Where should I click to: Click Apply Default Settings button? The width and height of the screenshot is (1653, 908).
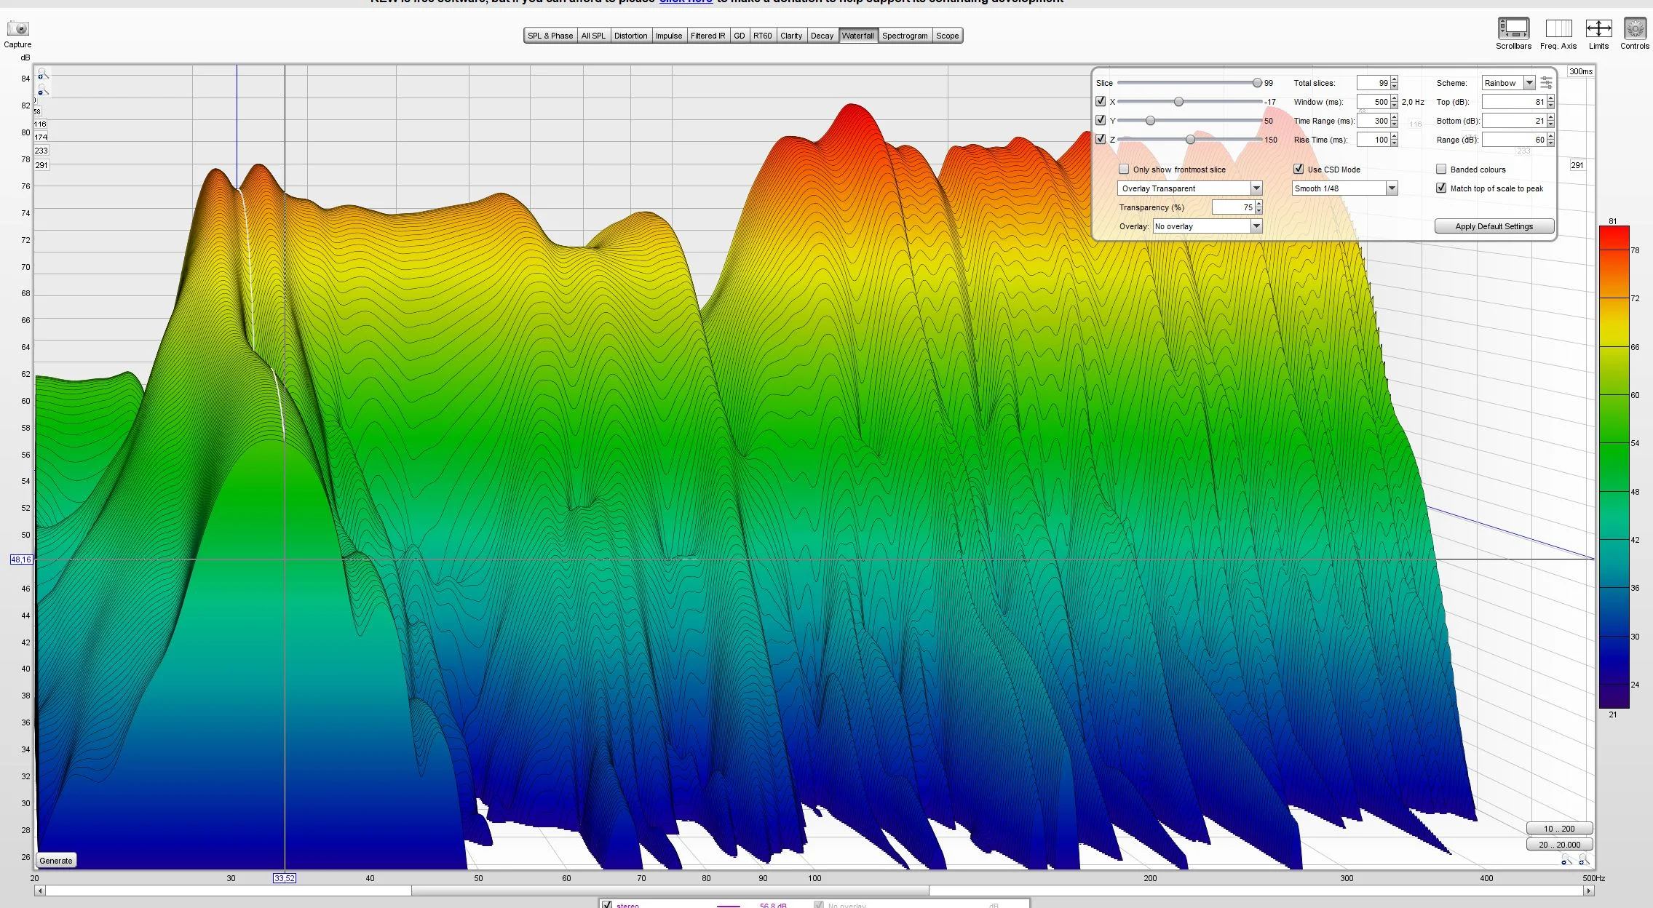click(1494, 226)
